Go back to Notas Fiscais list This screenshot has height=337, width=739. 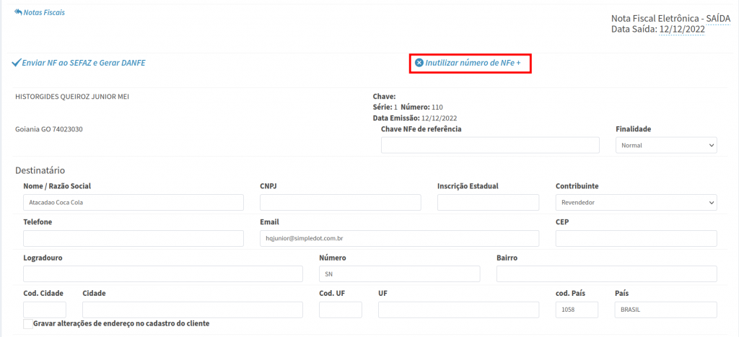click(45, 13)
